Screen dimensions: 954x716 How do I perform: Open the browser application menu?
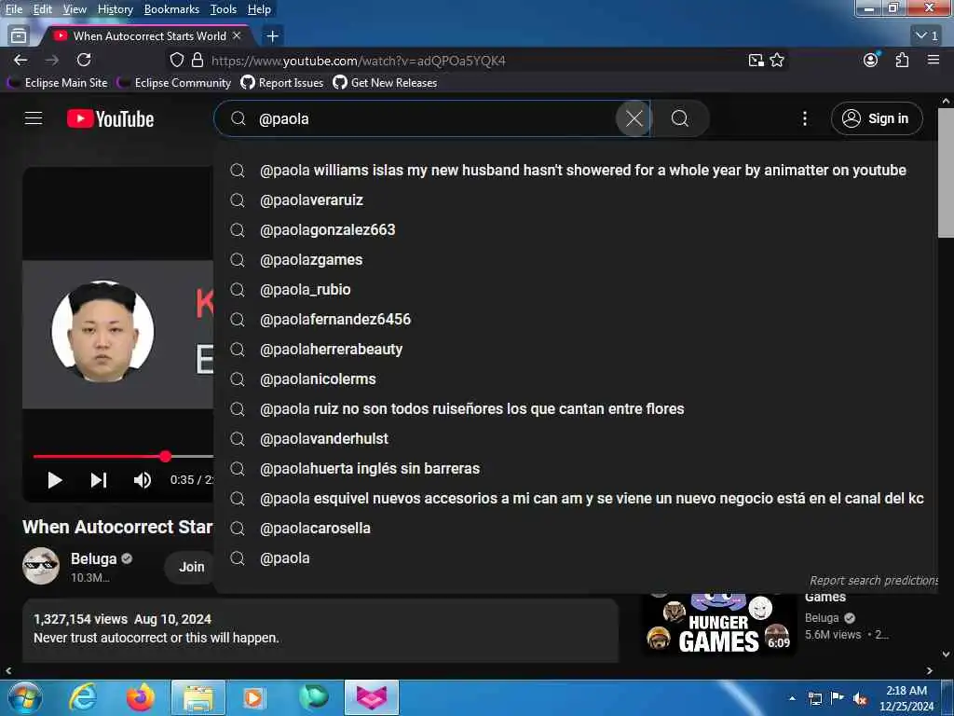[x=934, y=60]
